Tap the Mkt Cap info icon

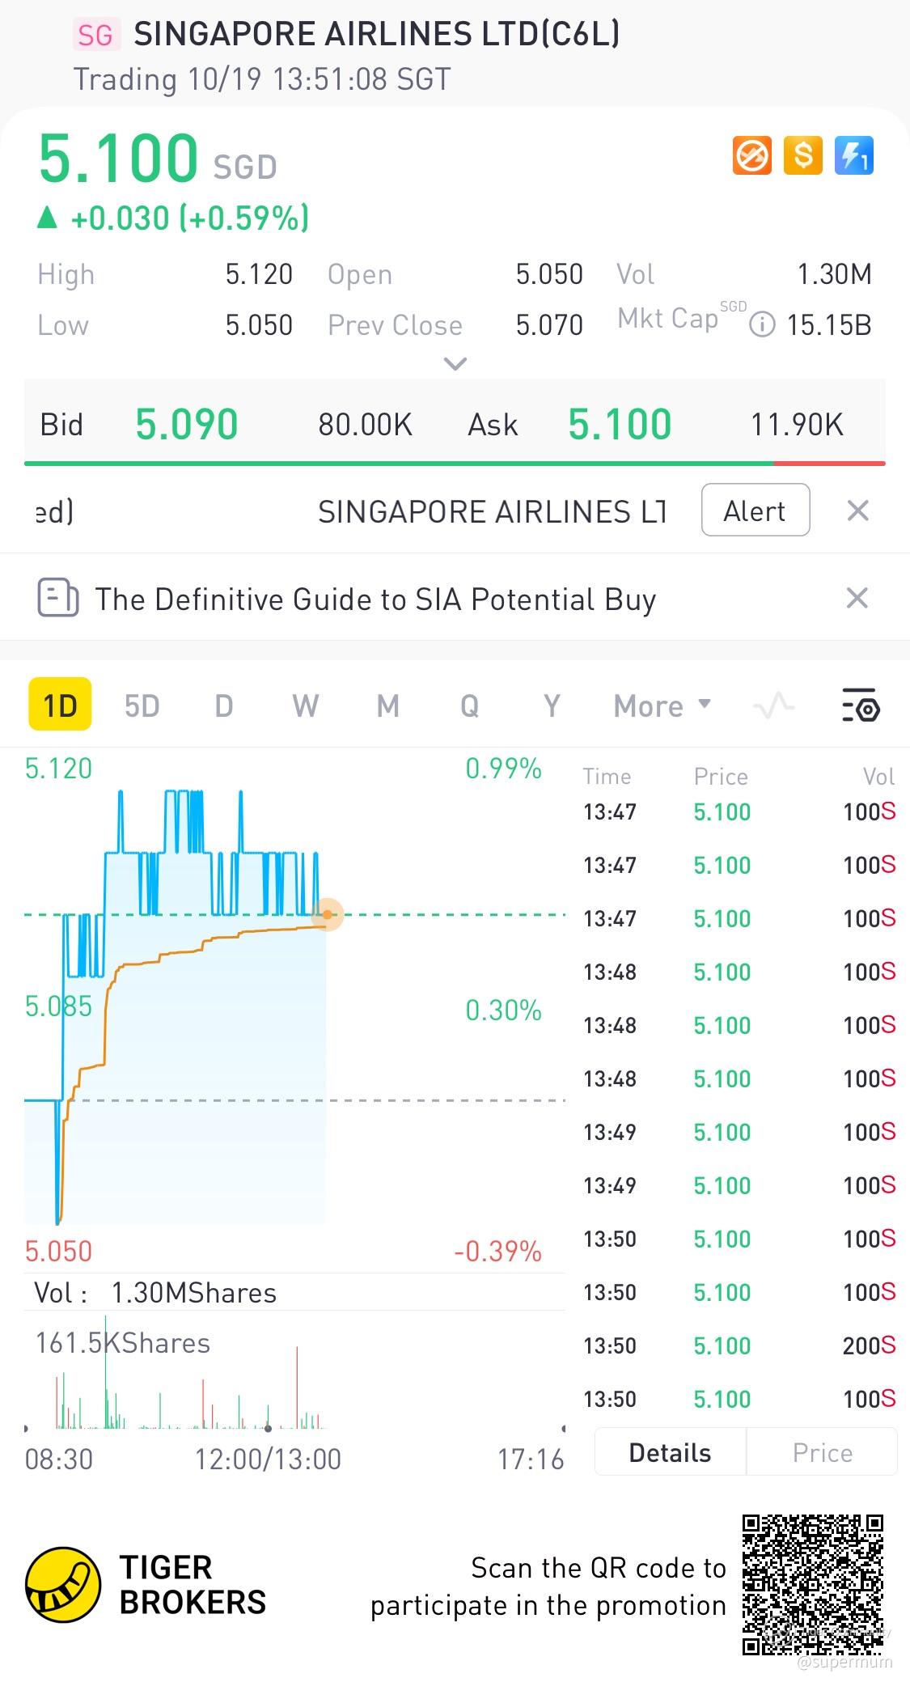click(x=762, y=325)
